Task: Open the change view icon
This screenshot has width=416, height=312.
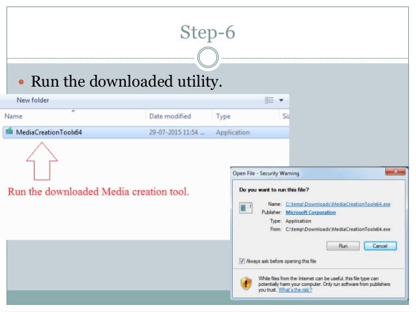Action: click(269, 100)
